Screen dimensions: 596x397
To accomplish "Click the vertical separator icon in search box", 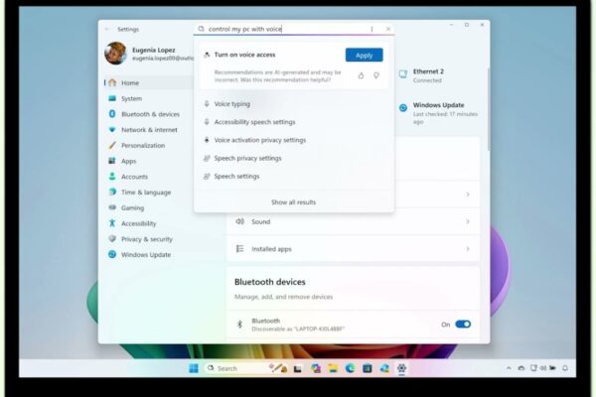I will click(x=372, y=29).
